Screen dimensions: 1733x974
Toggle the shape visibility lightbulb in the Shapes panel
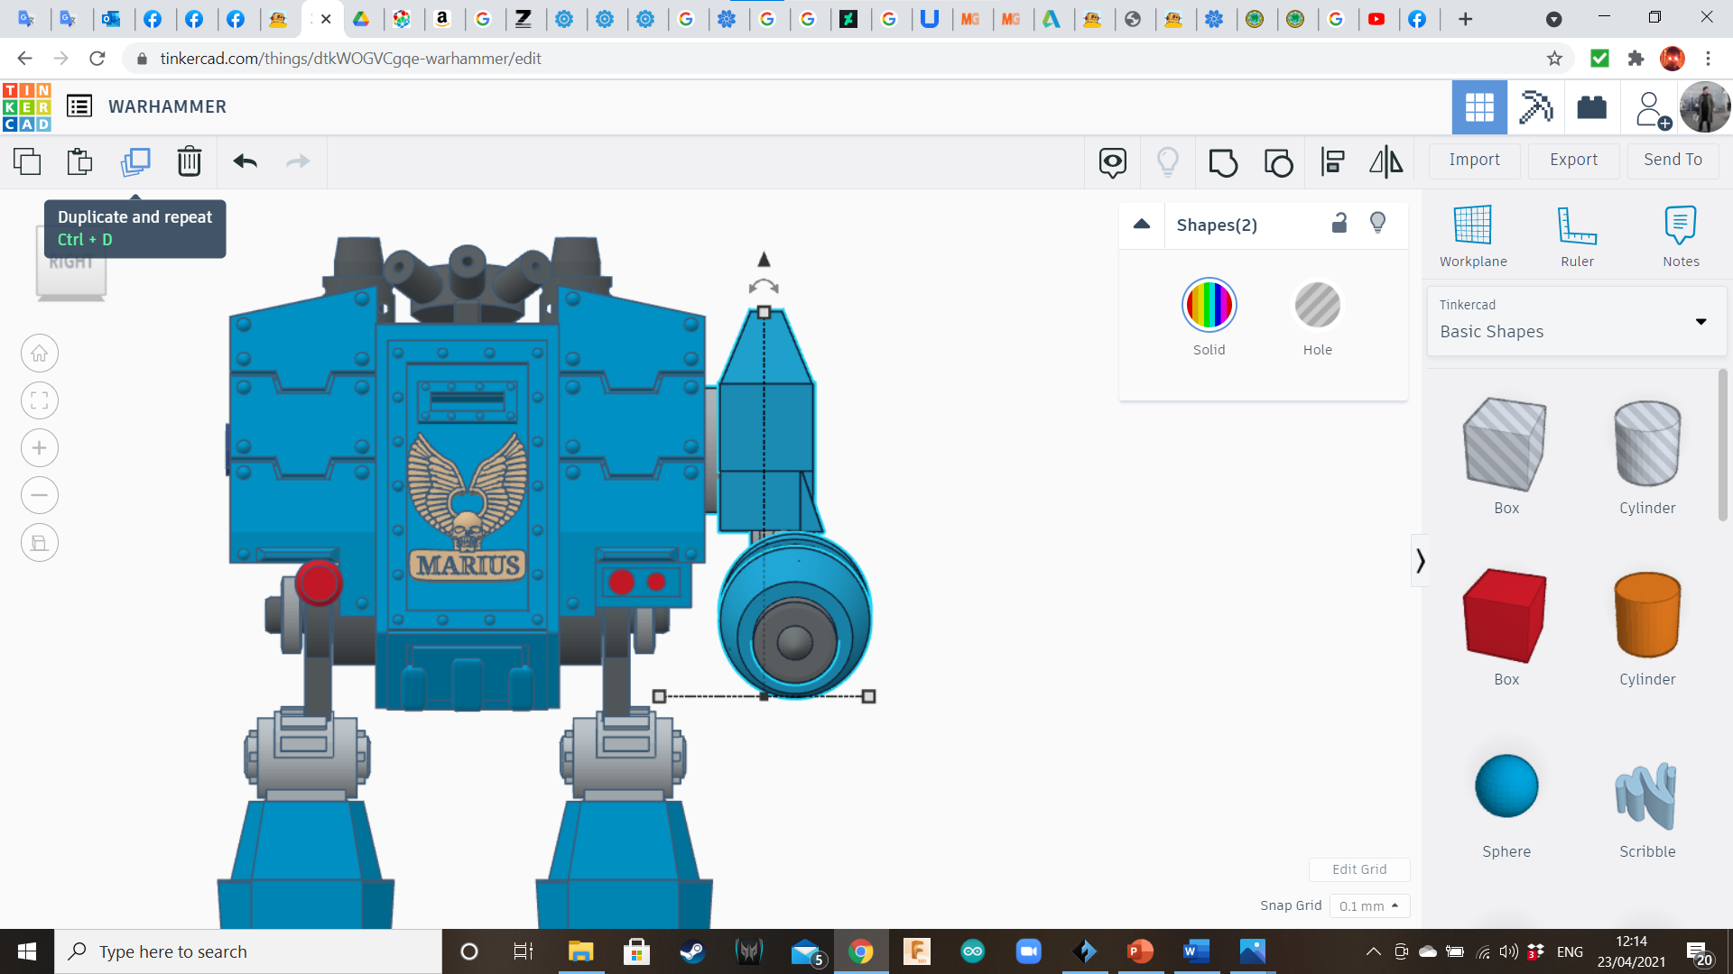click(x=1377, y=223)
